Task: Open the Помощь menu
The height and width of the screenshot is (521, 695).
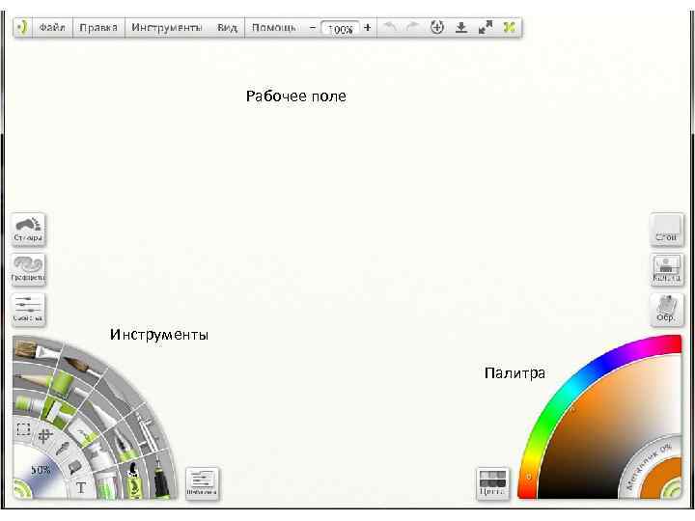Action: pos(273,27)
